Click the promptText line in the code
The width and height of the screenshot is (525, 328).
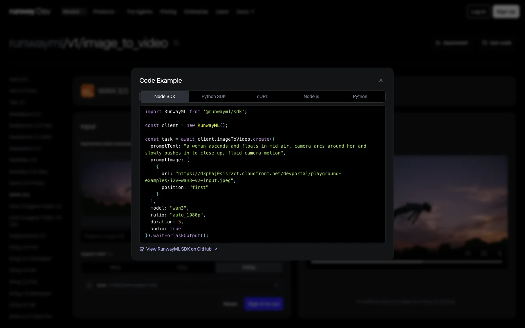256,150
